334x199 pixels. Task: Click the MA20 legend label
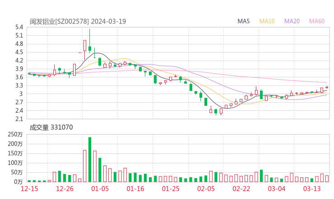coord(292,21)
